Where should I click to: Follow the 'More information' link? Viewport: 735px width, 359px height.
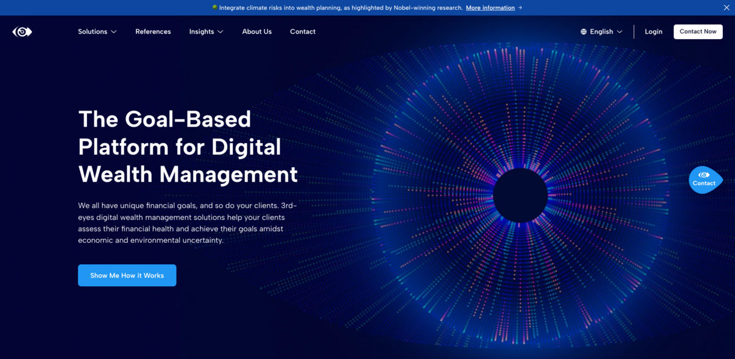pyautogui.click(x=490, y=8)
